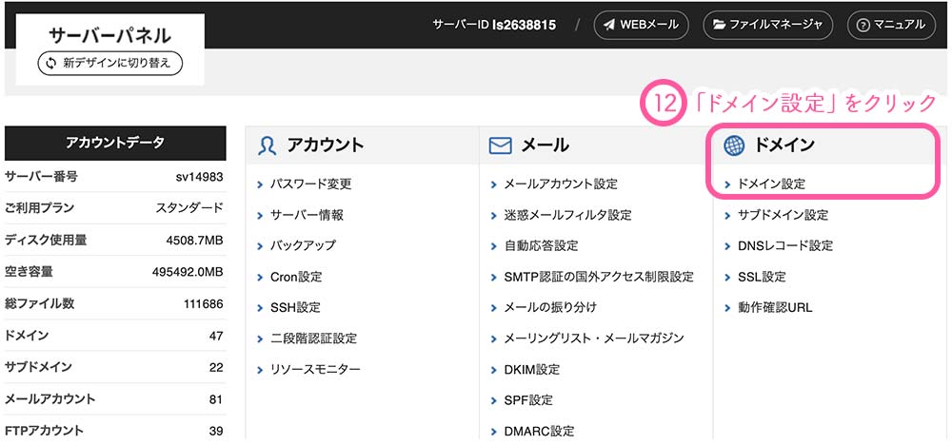Image resolution: width=952 pixels, height=445 pixels.
Task: Click the refresh icon beside 新デザインに切り替え
Action: [x=50, y=63]
